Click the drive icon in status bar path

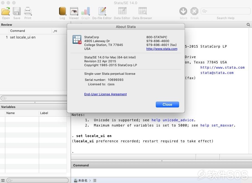[75, 181]
